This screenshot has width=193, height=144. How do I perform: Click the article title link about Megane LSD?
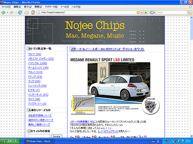108,49
